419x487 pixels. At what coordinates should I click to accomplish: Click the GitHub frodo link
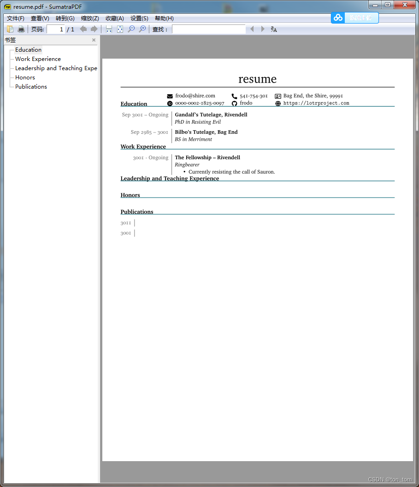point(246,103)
